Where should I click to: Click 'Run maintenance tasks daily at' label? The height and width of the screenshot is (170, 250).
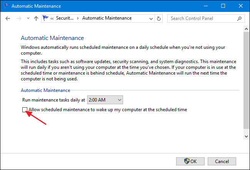[x=54, y=100]
